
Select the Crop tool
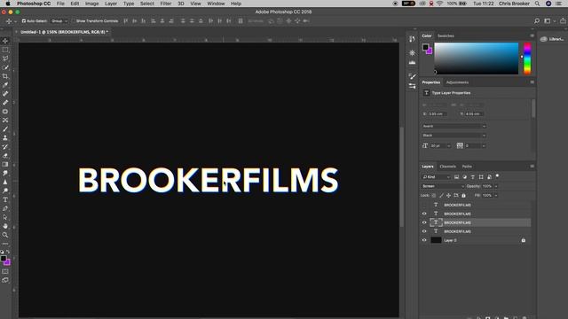(x=5, y=76)
